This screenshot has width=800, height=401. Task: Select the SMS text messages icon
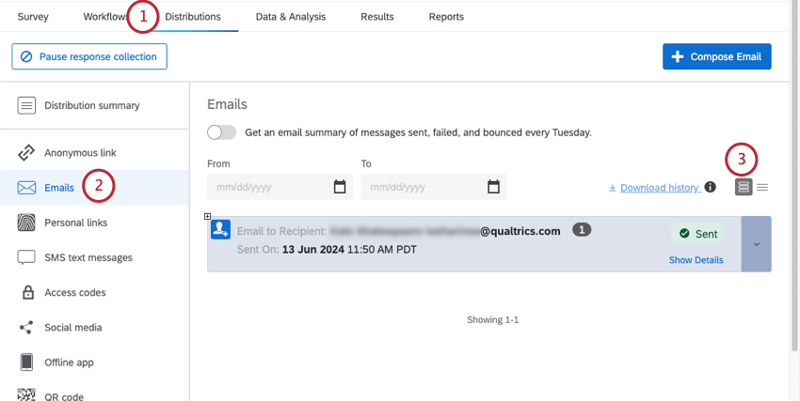click(x=27, y=257)
